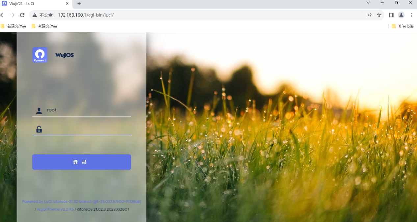Open the Chrome profile avatar
This screenshot has width=417, height=222.
401,15
